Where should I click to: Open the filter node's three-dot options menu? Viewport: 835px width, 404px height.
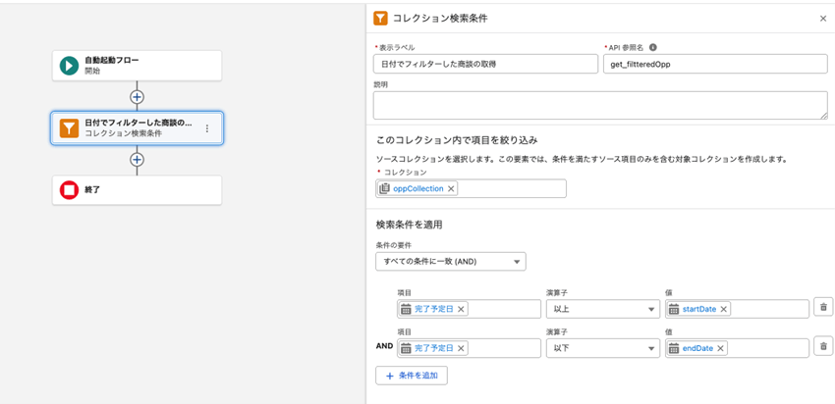point(206,128)
